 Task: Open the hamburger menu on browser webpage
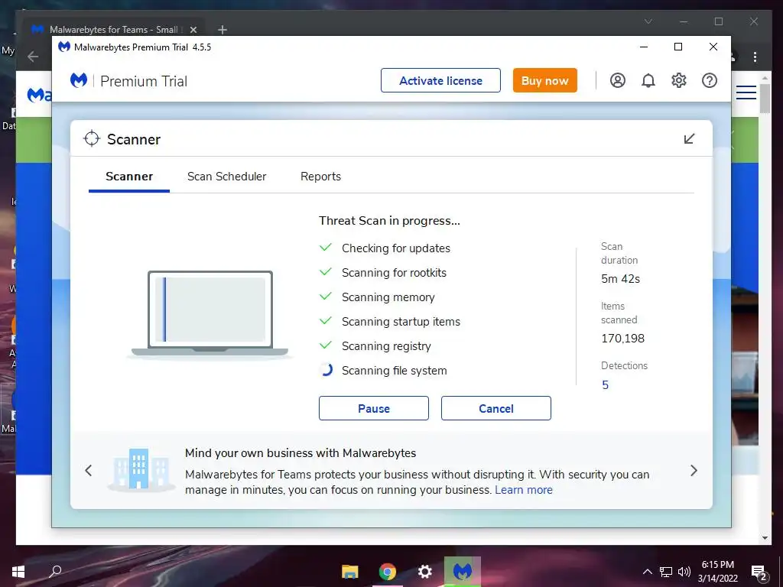746,92
